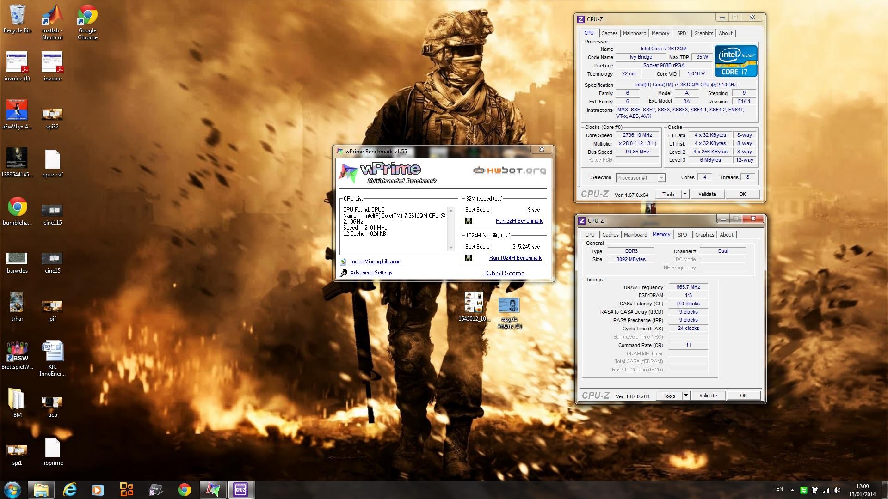Open Windows Explorer from taskbar

(x=41, y=489)
